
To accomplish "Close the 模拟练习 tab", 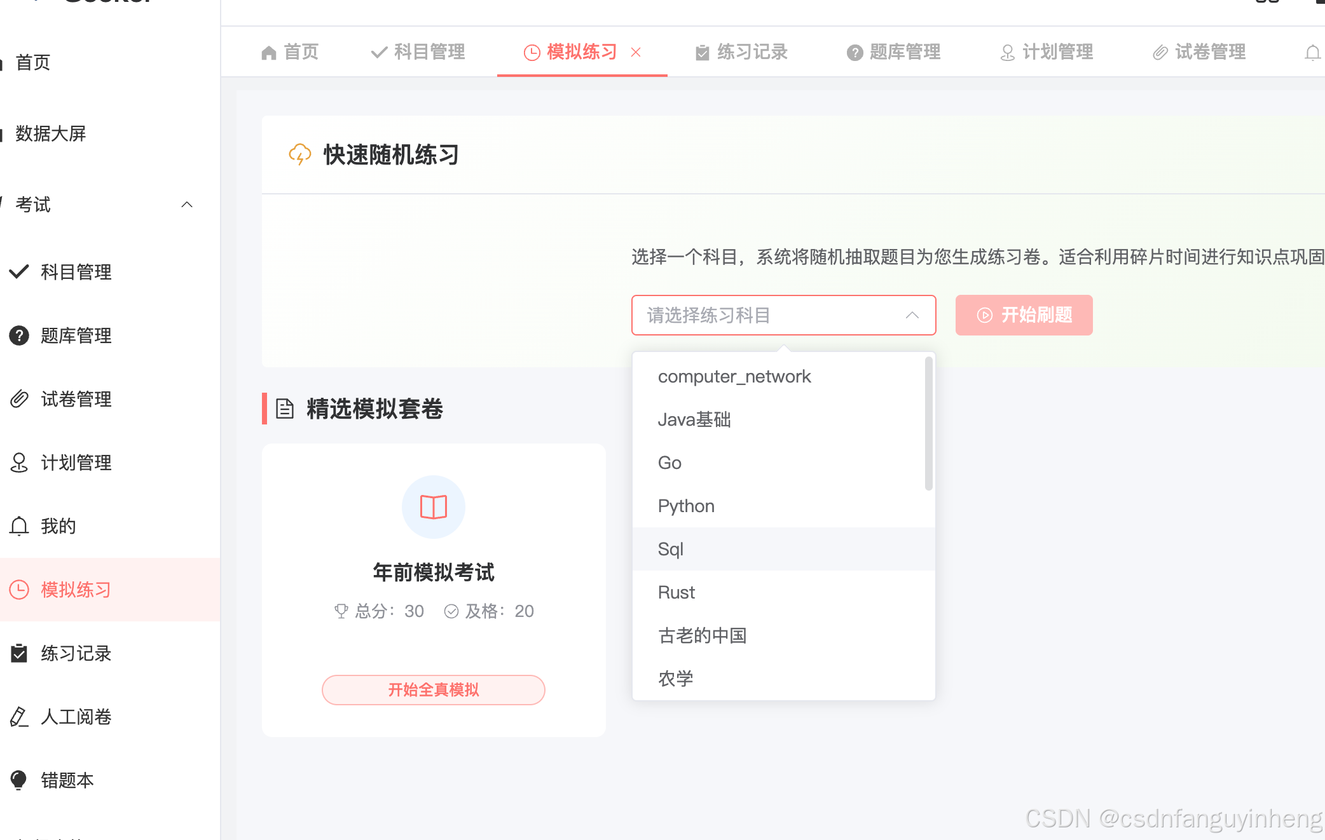I will (x=635, y=52).
